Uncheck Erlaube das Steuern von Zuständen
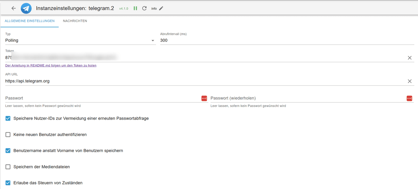 pyautogui.click(x=8, y=183)
